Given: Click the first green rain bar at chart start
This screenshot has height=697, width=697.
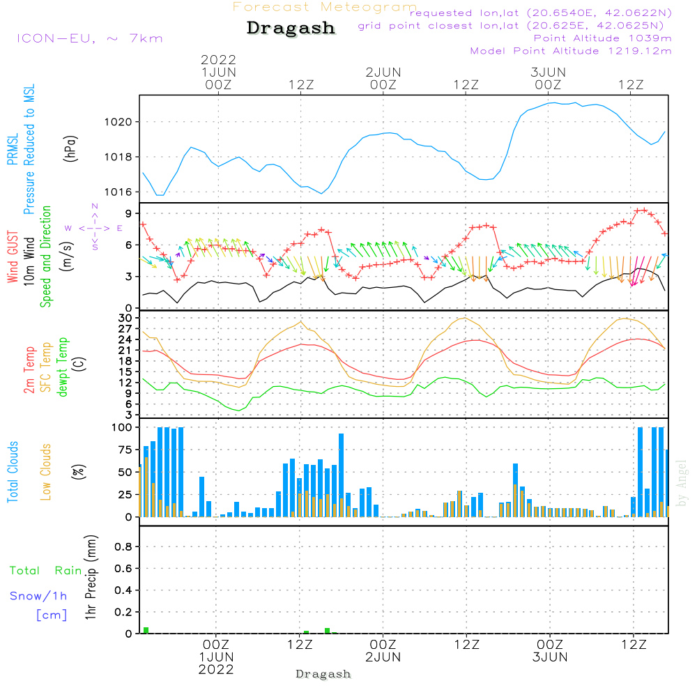Looking at the screenshot, I should pyautogui.click(x=146, y=630).
